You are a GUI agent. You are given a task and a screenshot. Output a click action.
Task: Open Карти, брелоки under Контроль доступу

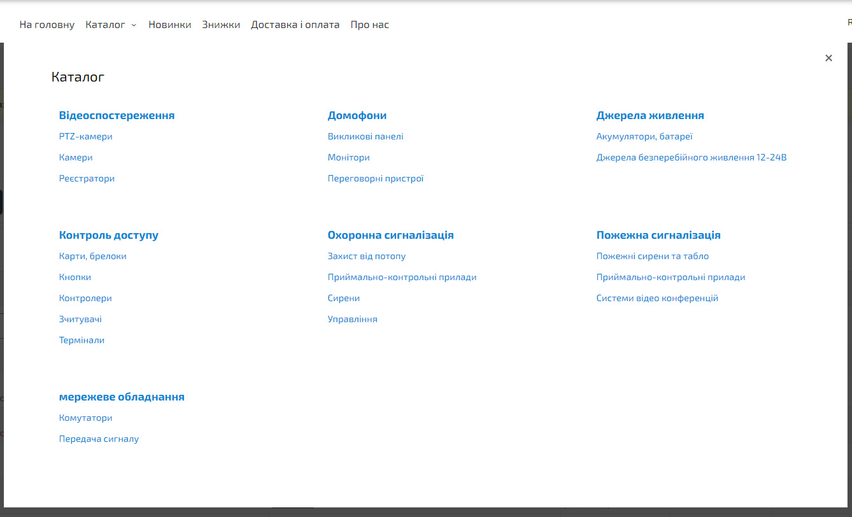point(92,256)
